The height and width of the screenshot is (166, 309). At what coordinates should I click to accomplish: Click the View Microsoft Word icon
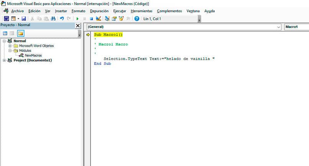tap(6, 18)
